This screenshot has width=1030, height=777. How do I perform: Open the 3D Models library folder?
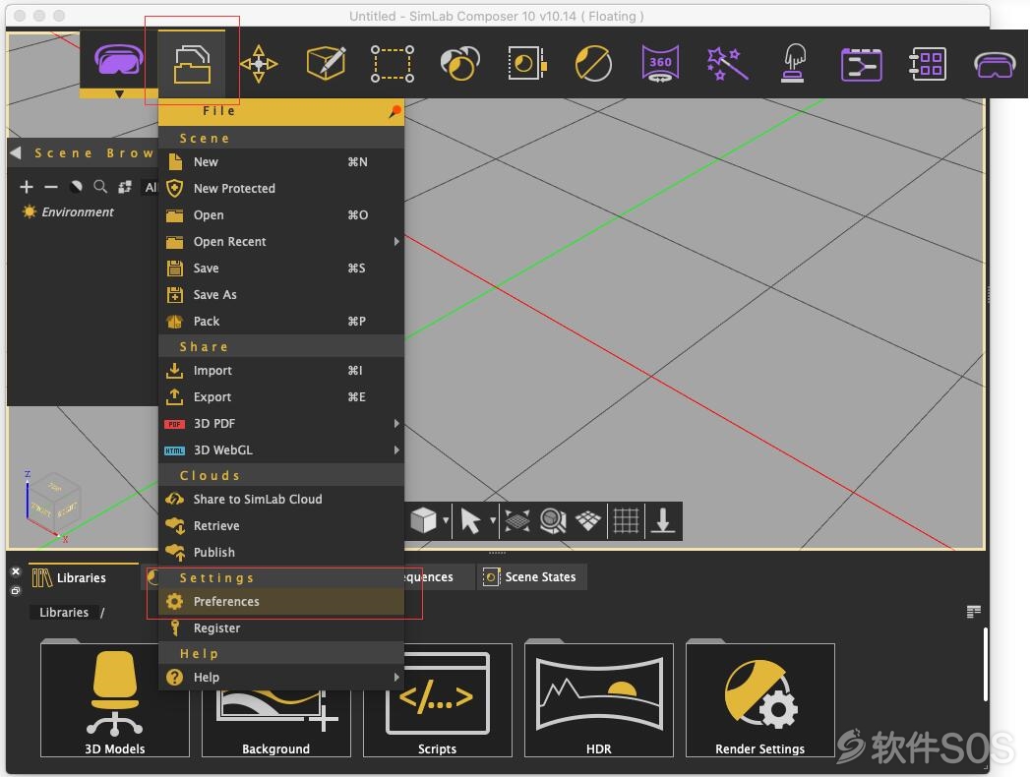click(x=115, y=700)
